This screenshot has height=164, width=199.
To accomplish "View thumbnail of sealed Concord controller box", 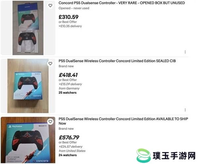I will (x=28, y=86).
